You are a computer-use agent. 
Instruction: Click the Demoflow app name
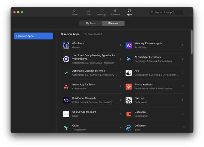tap(140, 126)
